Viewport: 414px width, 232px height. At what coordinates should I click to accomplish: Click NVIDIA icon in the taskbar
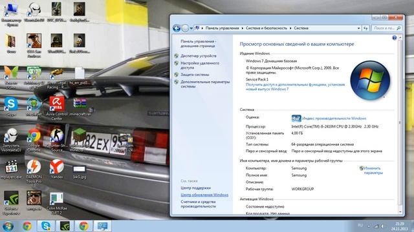[x=65, y=226]
